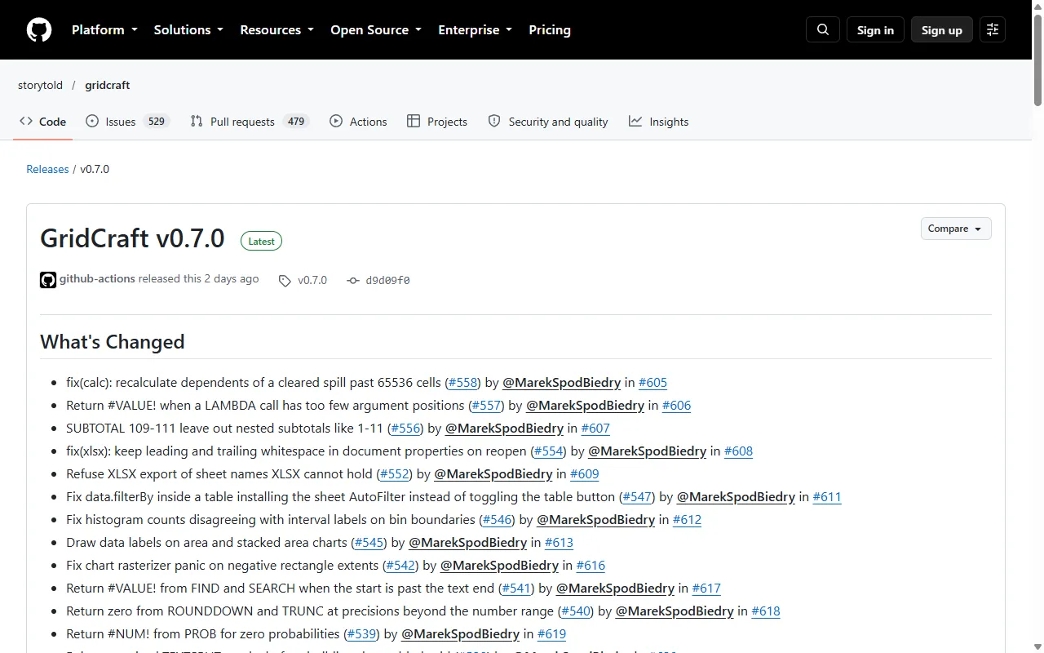Go to the storytold owner page

pyautogui.click(x=41, y=85)
